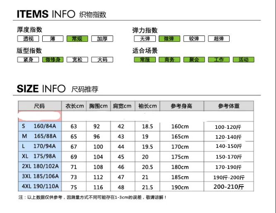Screen dimensions: 276x213
Task: Click the 参考身高 column header
Action: click(182, 106)
